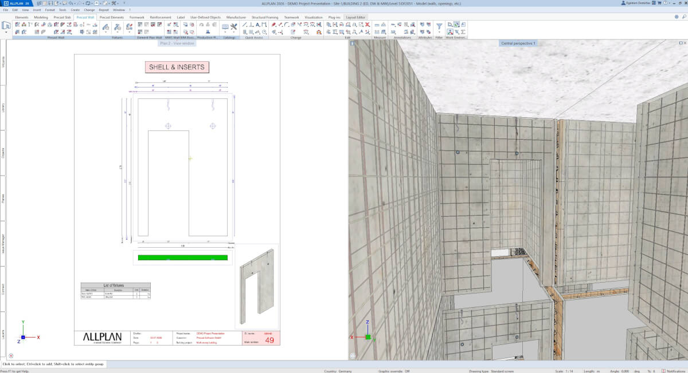Open the Library side palette tab
The height and width of the screenshot is (373, 688).
(x=3, y=108)
